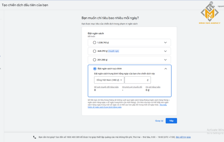Expand the 468.092 đ budget details chevron
Viewport: 224px width, 142px height.
pos(165,51)
